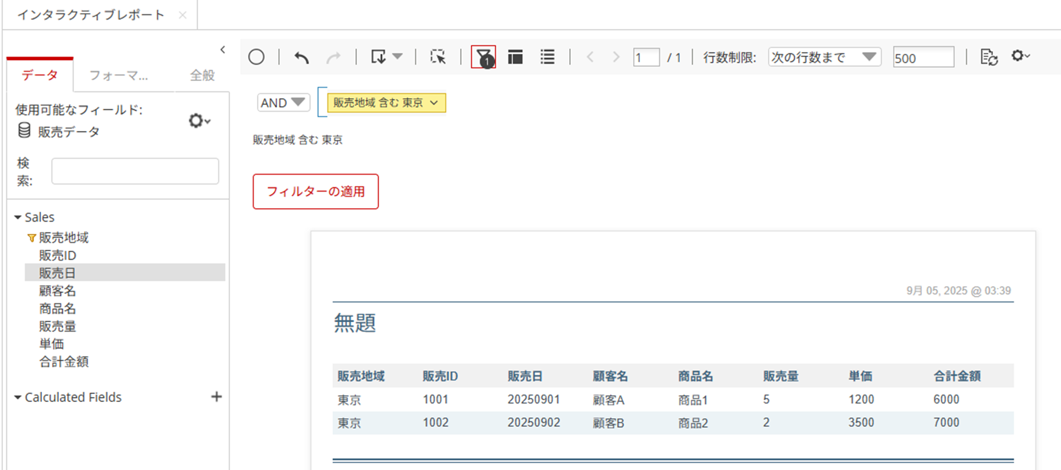
Task: Click the report timestamp 9月 05, 2025
Action: pyautogui.click(x=958, y=290)
